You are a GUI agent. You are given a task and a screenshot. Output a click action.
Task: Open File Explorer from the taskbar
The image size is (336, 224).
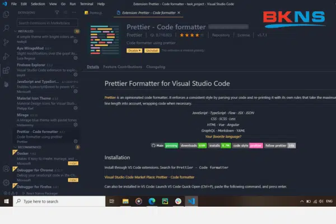tap(125, 201)
